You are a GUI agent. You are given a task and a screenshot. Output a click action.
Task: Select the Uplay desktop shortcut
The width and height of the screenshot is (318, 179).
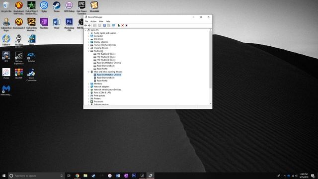44,7
